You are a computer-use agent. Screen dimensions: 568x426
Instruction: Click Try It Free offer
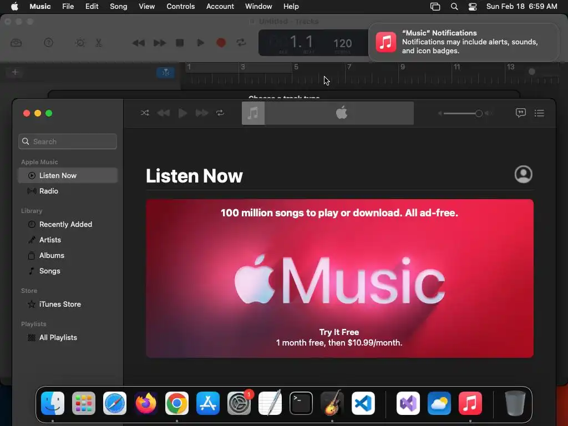tap(339, 332)
